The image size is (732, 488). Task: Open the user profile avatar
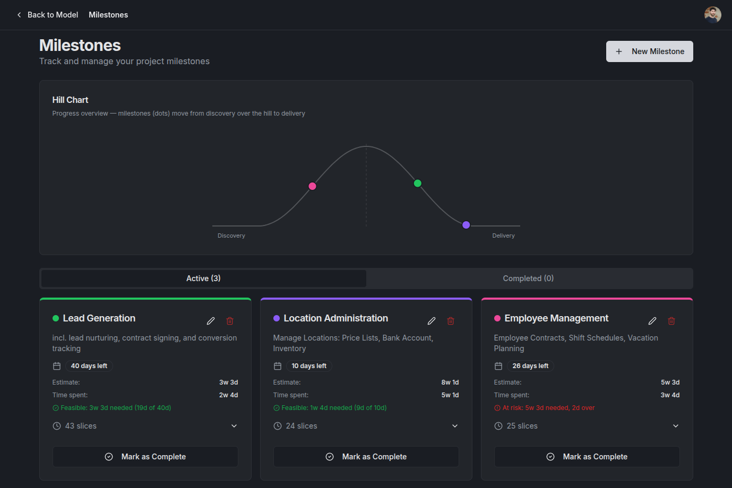[x=713, y=15]
